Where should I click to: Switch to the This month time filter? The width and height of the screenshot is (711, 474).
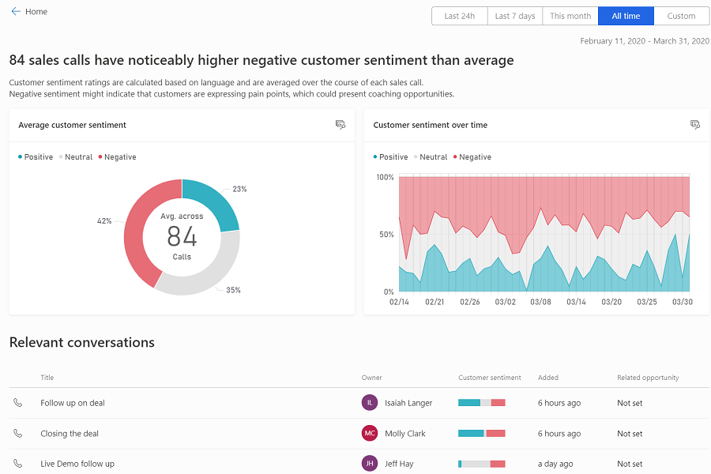coord(570,15)
